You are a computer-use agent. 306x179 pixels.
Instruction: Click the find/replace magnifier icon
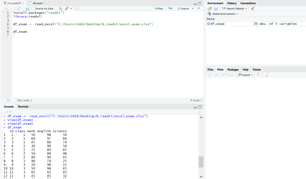point(61,8)
